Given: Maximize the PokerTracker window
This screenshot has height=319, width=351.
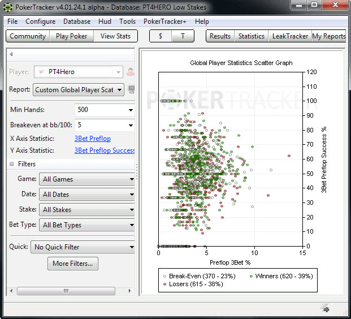Looking at the screenshot, I should (x=314, y=5).
